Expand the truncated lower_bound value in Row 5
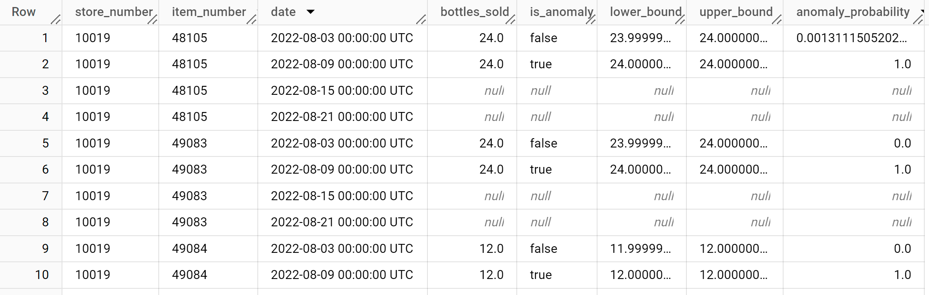Viewport: 929px width, 295px height. pos(639,143)
